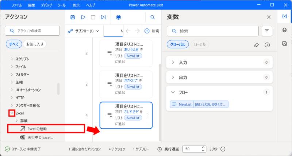Open the ヘルプ menu
Screen dimensions: 292x156
tap(91, 5)
